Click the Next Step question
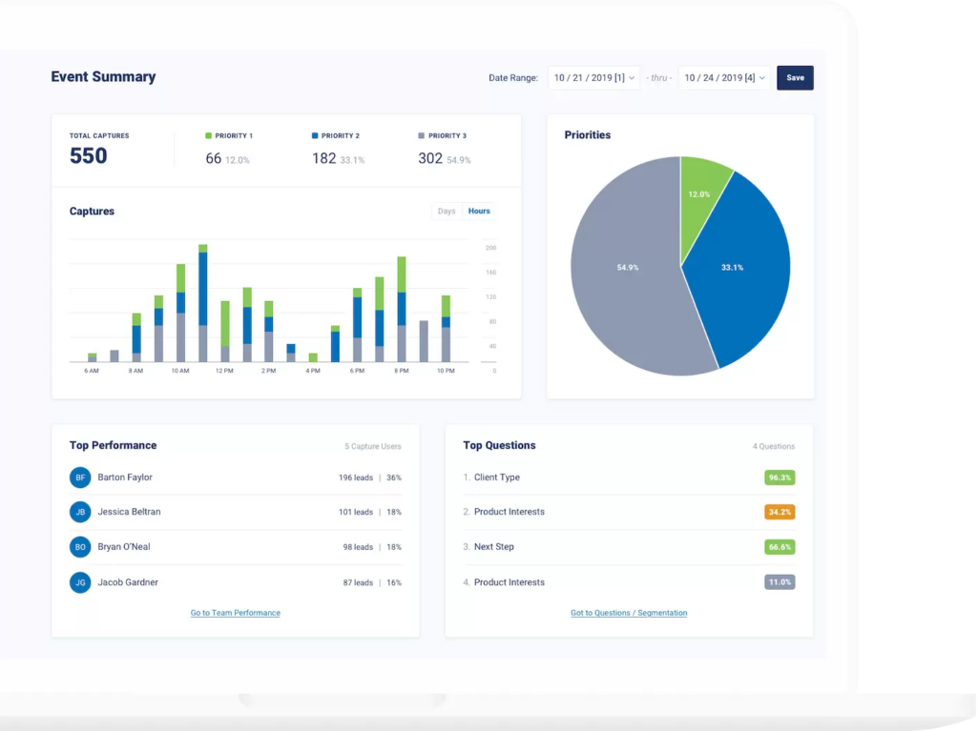977x731 pixels. click(x=493, y=547)
